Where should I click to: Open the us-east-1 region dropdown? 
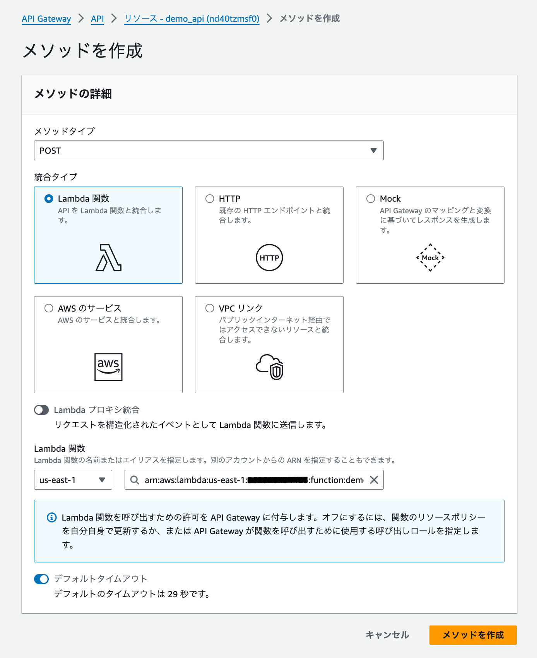[x=73, y=480]
